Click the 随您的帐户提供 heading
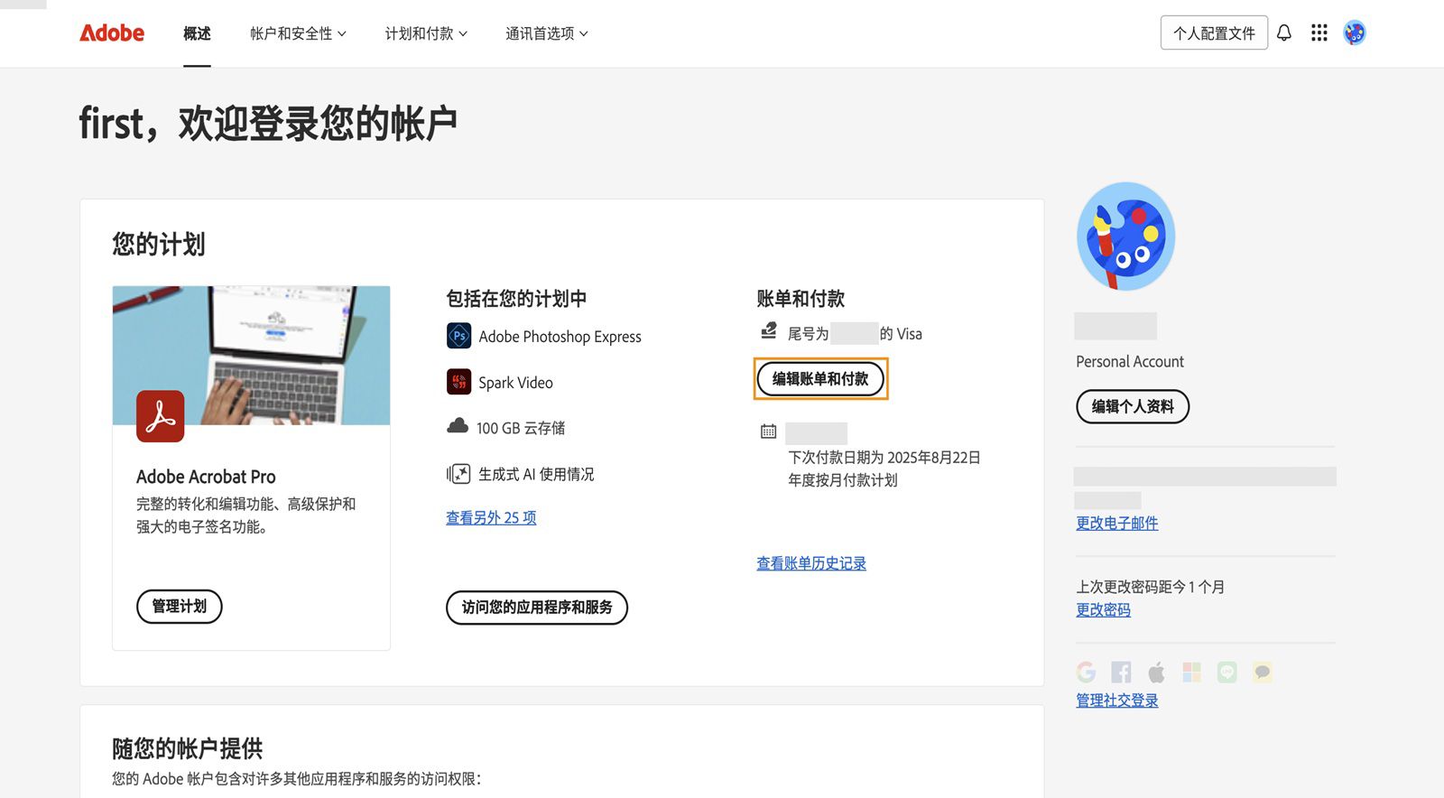 pos(188,748)
